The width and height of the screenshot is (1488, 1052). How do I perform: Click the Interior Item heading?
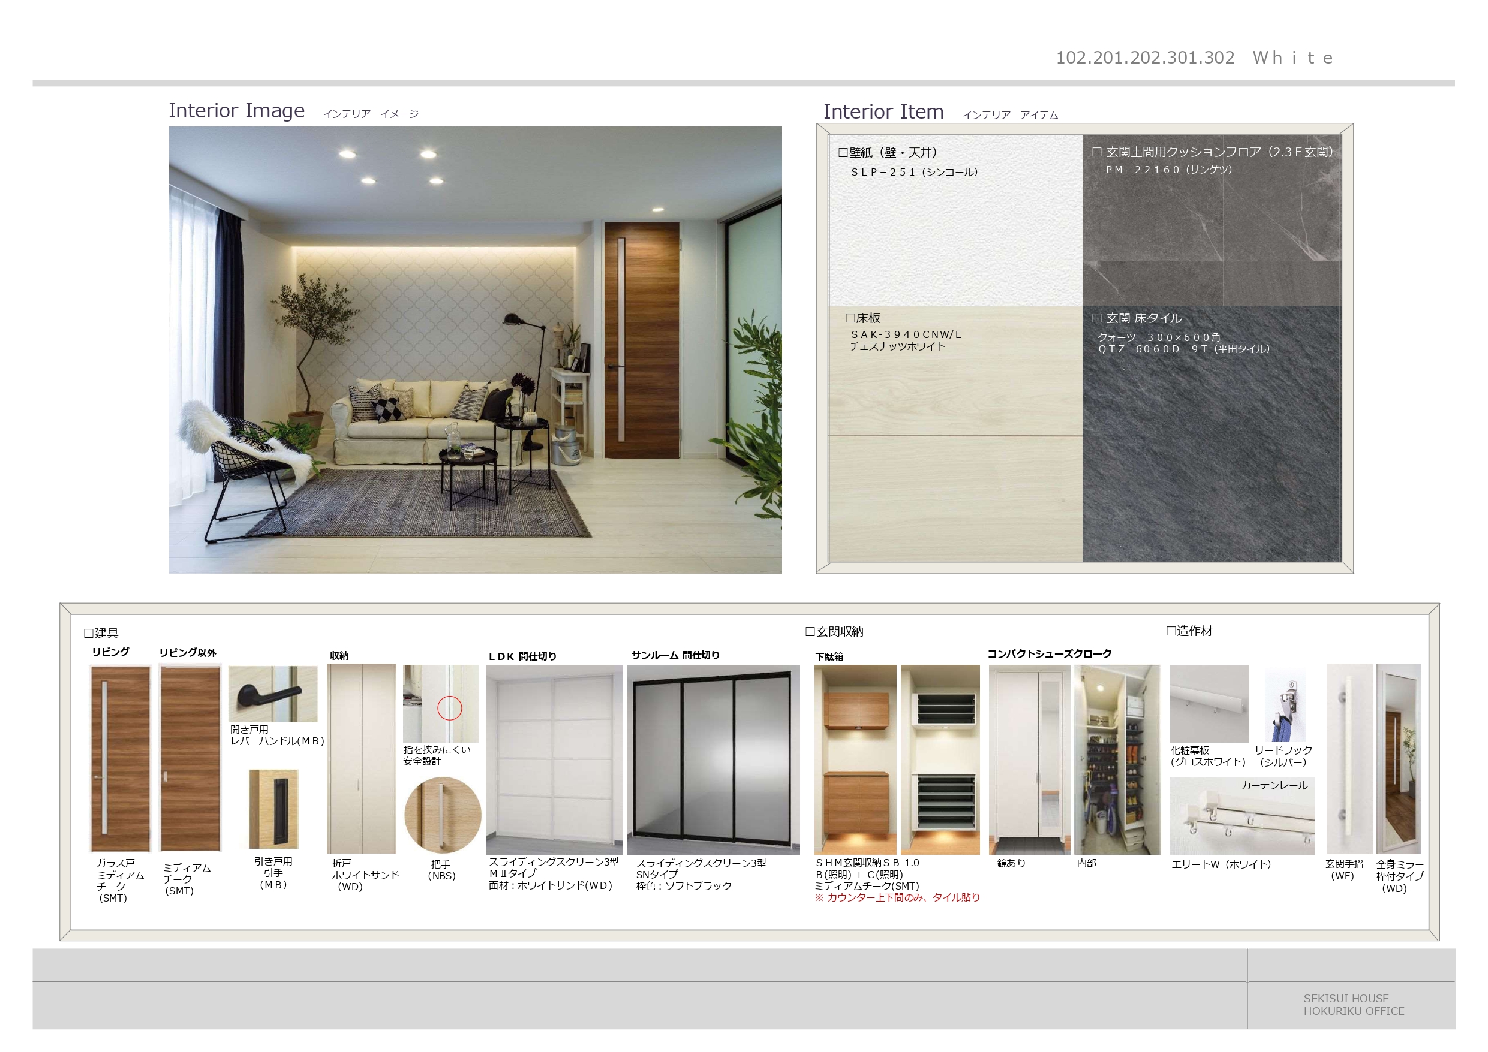(883, 112)
